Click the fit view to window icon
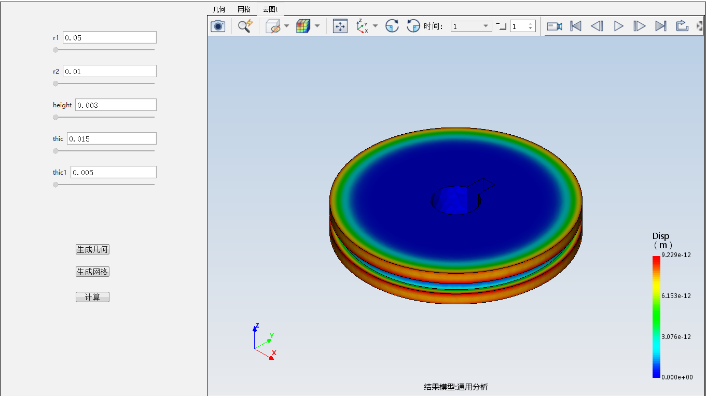The image size is (706, 396). pyautogui.click(x=340, y=26)
